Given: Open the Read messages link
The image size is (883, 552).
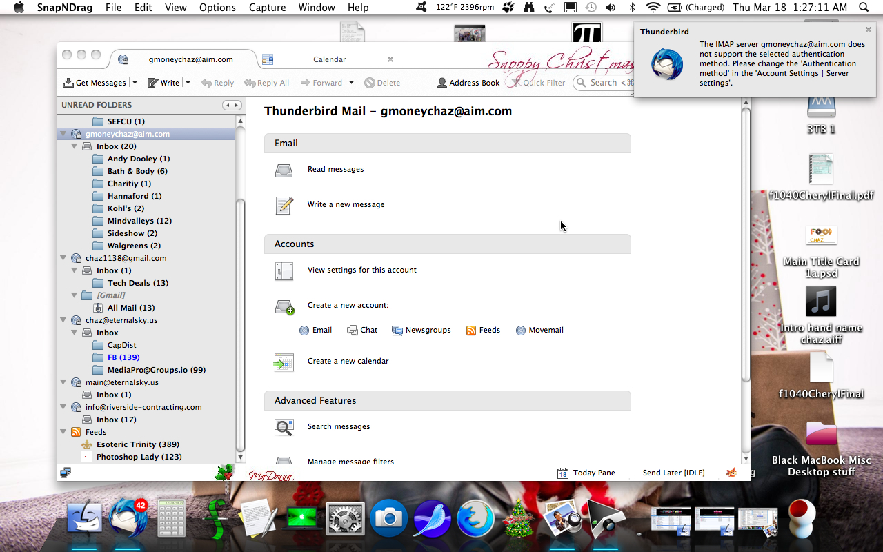Looking at the screenshot, I should [x=335, y=169].
